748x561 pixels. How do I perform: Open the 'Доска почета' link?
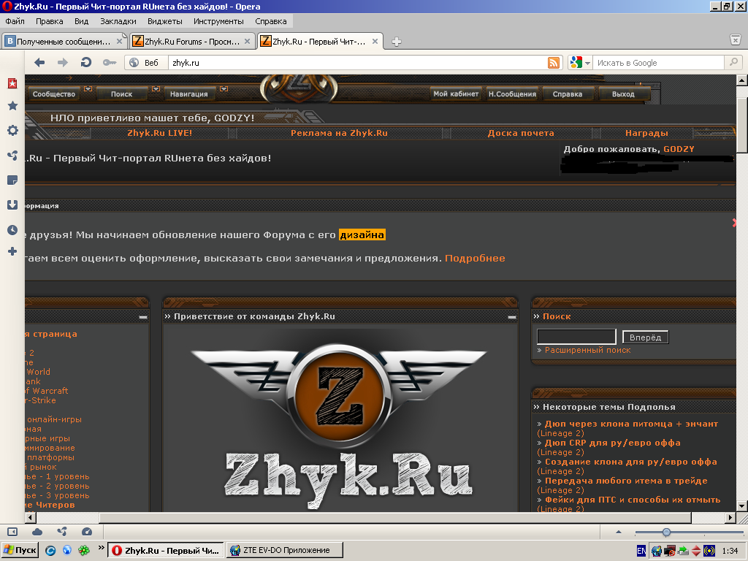(x=520, y=133)
